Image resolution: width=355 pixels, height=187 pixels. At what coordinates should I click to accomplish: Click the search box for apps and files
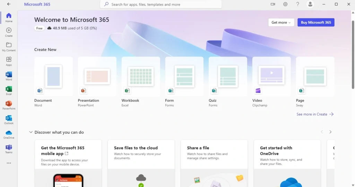point(161,4)
